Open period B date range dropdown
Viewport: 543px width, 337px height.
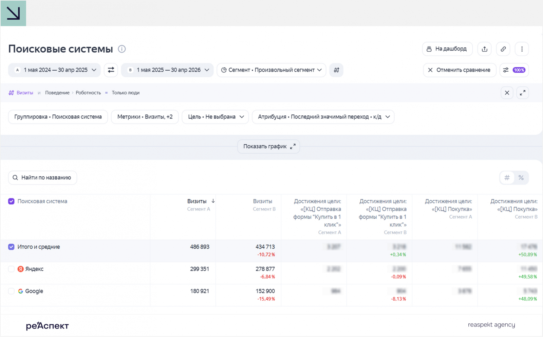[x=167, y=70]
